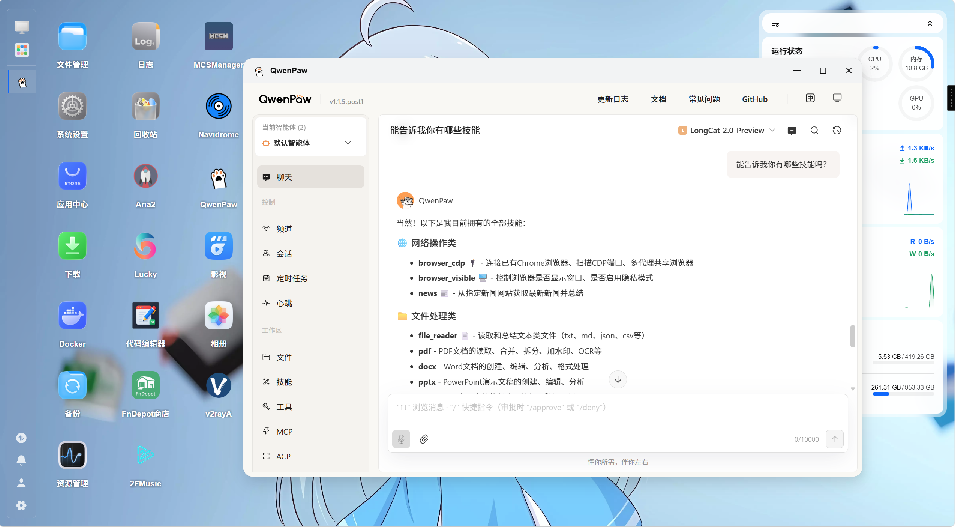
Task: Select QwenPaw icon in the left dock
Action: pyautogui.click(x=22, y=82)
